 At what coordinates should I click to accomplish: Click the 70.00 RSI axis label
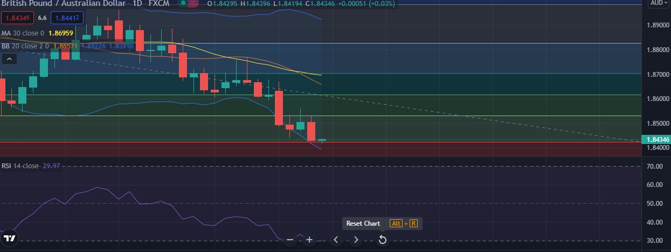pos(655,167)
